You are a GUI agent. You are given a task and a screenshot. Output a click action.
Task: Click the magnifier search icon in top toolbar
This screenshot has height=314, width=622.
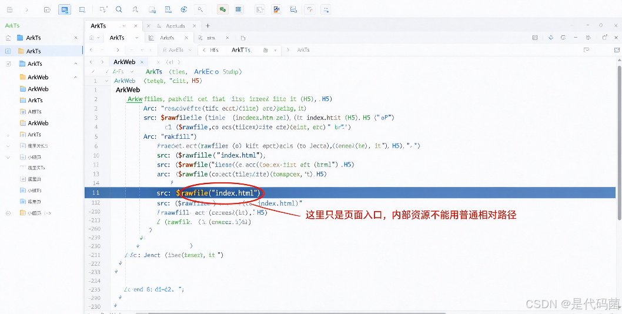pos(119,9)
